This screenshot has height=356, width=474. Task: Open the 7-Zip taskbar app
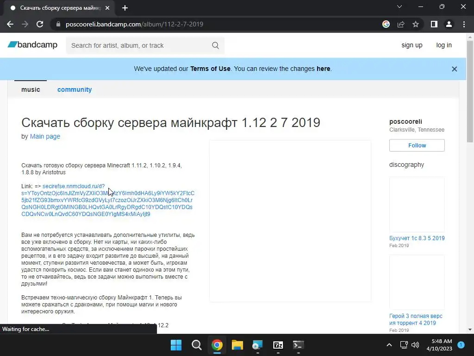[x=278, y=345]
